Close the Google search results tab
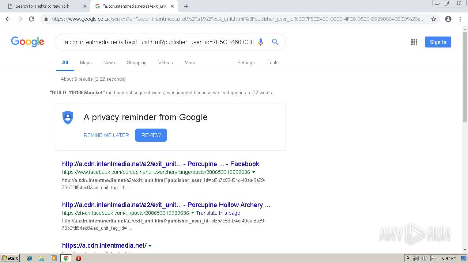 point(172,6)
